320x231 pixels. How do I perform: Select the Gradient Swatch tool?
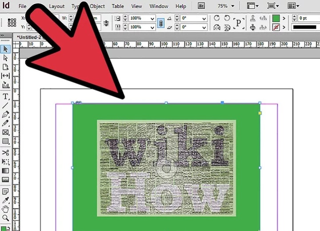5,171
